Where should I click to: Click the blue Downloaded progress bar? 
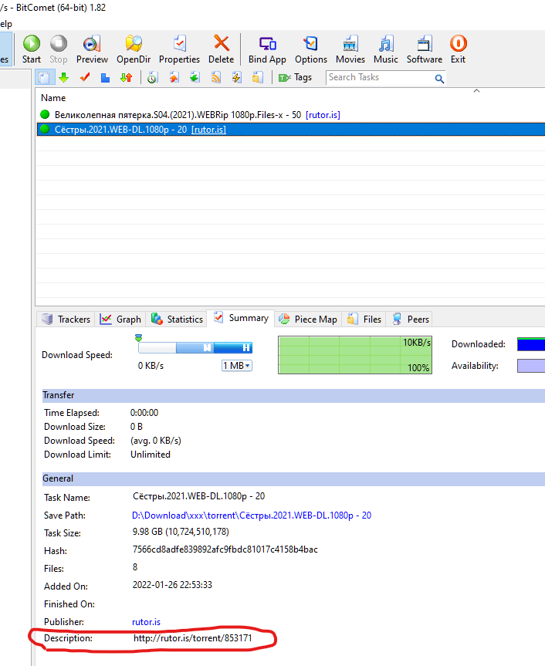tap(531, 344)
